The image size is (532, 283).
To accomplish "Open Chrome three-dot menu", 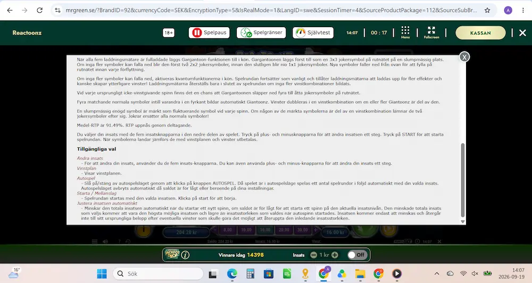I will click(523, 10).
